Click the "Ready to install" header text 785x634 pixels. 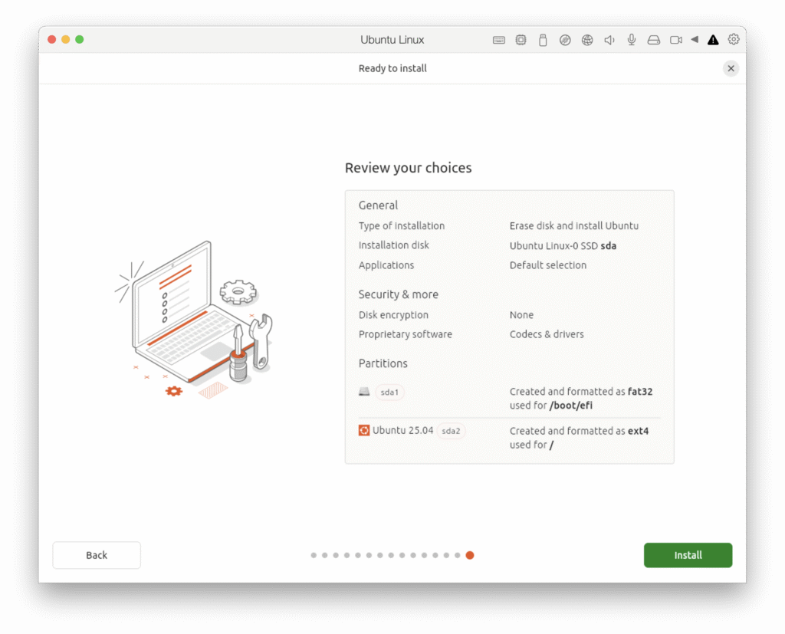point(392,68)
